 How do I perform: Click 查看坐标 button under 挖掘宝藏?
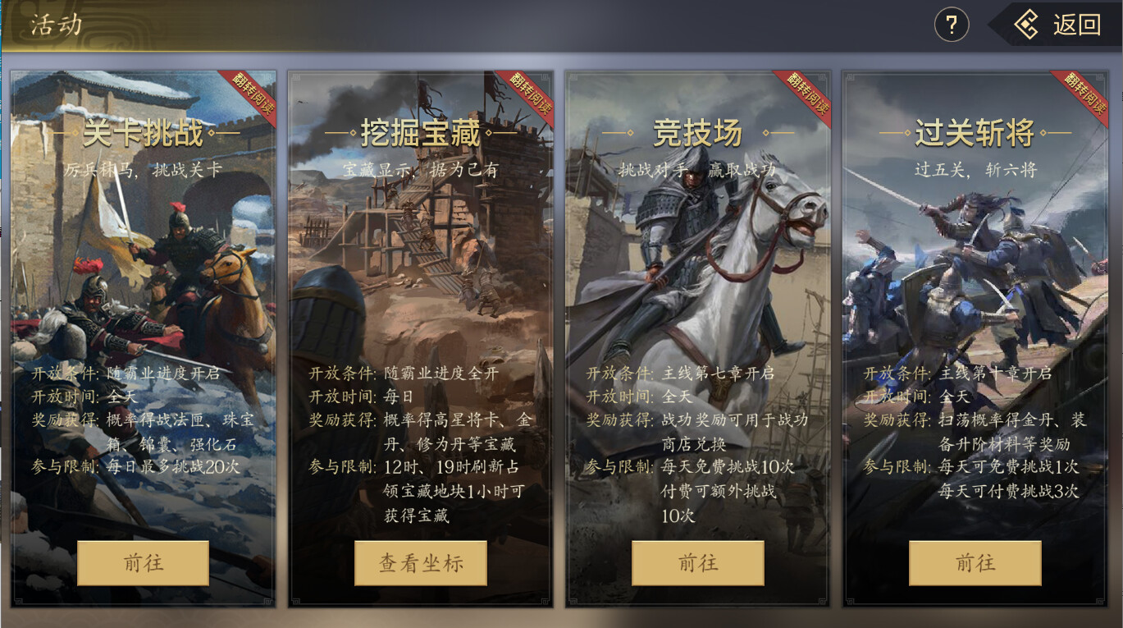coord(421,562)
